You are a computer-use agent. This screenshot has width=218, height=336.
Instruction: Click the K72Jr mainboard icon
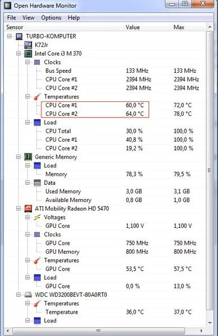tap(28, 45)
